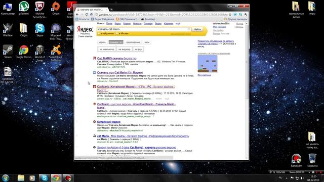Click the 'Все картинки' link

[204, 75]
